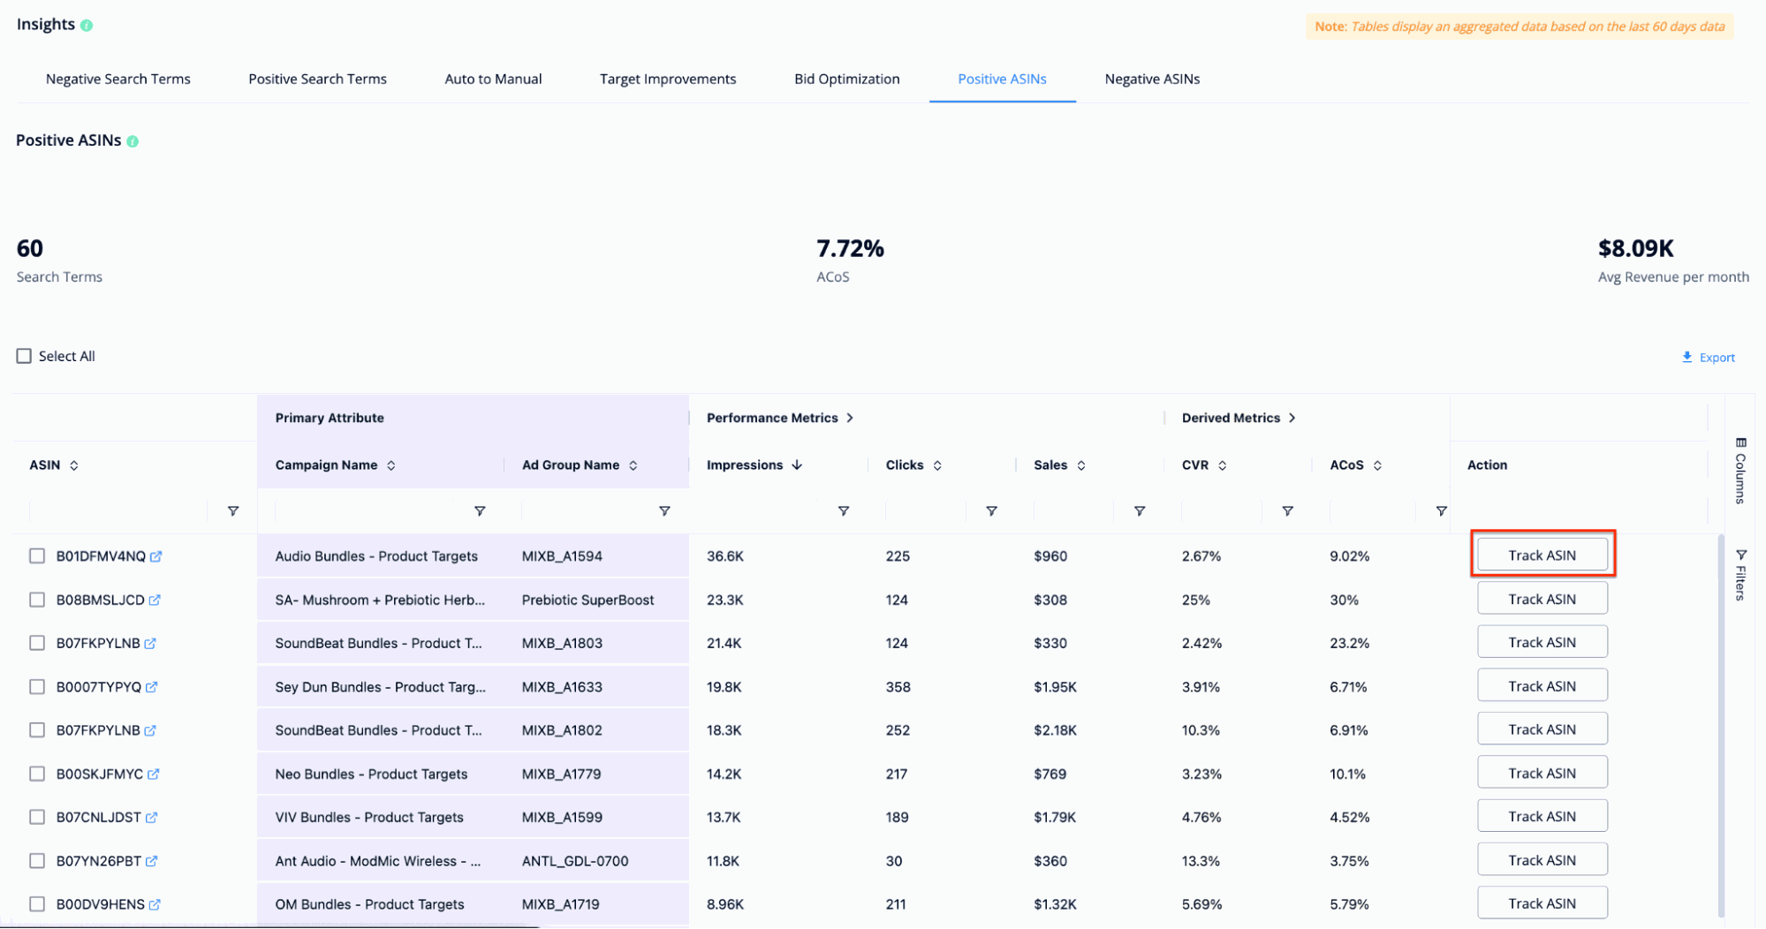Open external link icon beside B07YN26PBT
The image size is (1766, 929).
[x=151, y=861]
